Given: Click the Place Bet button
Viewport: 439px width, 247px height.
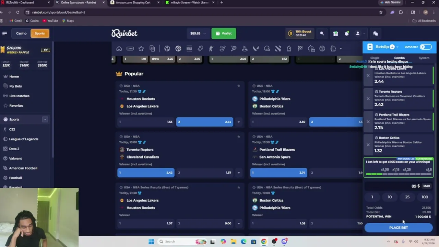Looking at the screenshot, I should click(x=399, y=227).
